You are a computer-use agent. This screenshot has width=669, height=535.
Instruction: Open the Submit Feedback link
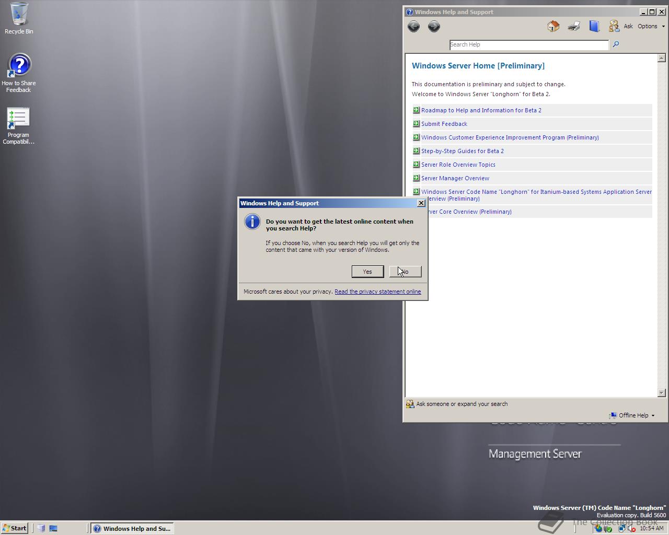point(444,124)
